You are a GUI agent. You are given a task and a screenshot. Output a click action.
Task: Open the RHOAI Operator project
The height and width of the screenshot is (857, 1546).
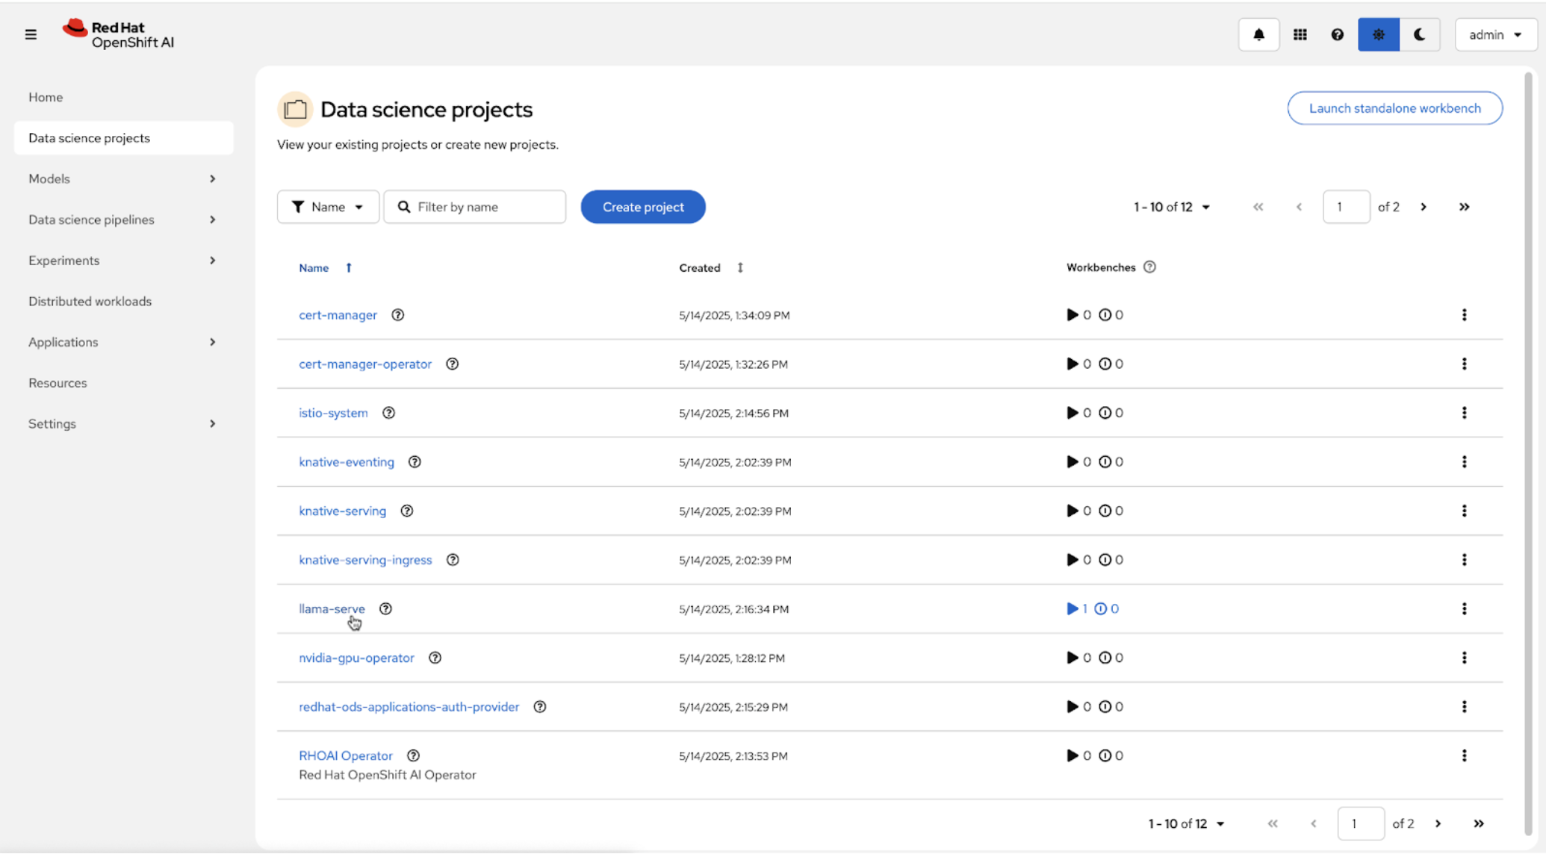[x=345, y=756]
